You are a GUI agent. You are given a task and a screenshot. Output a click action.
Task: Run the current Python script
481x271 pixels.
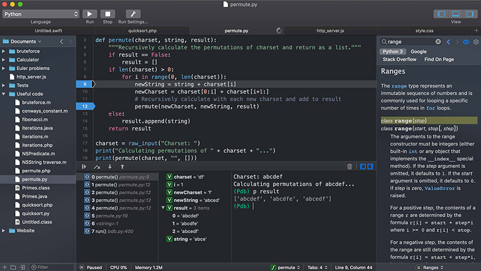pyautogui.click(x=90, y=14)
